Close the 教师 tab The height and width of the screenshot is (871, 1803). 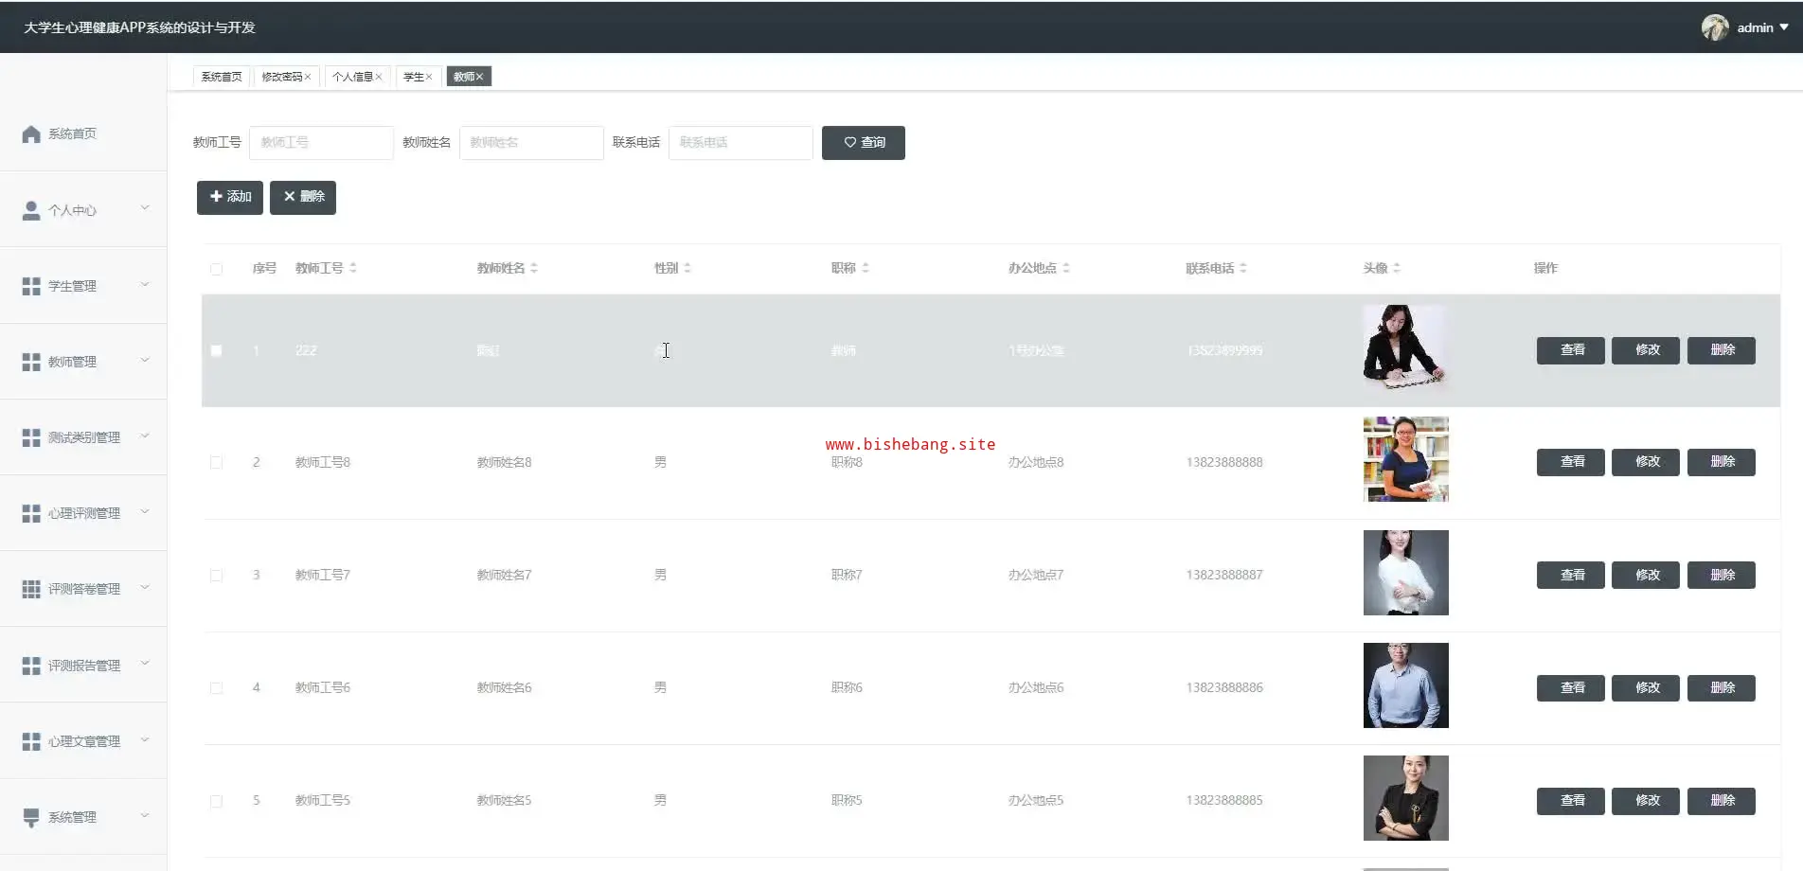(x=479, y=77)
